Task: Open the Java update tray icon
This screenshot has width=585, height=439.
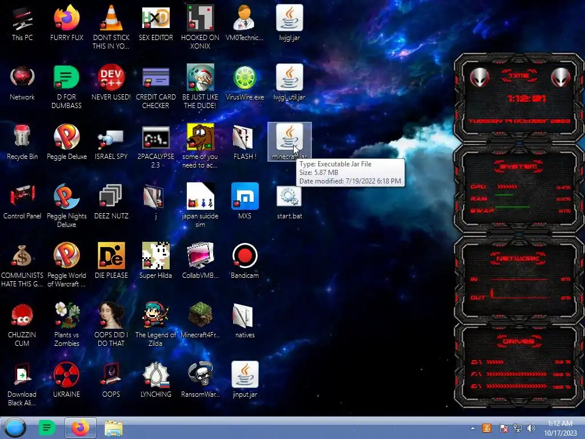Action: 487,428
